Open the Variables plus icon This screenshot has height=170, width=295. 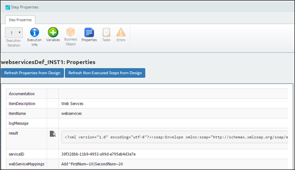point(53,32)
